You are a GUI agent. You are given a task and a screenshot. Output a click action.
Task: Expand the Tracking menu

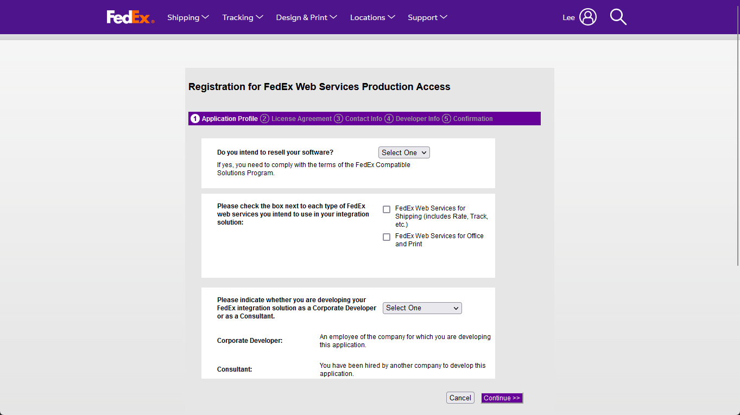[x=243, y=17]
